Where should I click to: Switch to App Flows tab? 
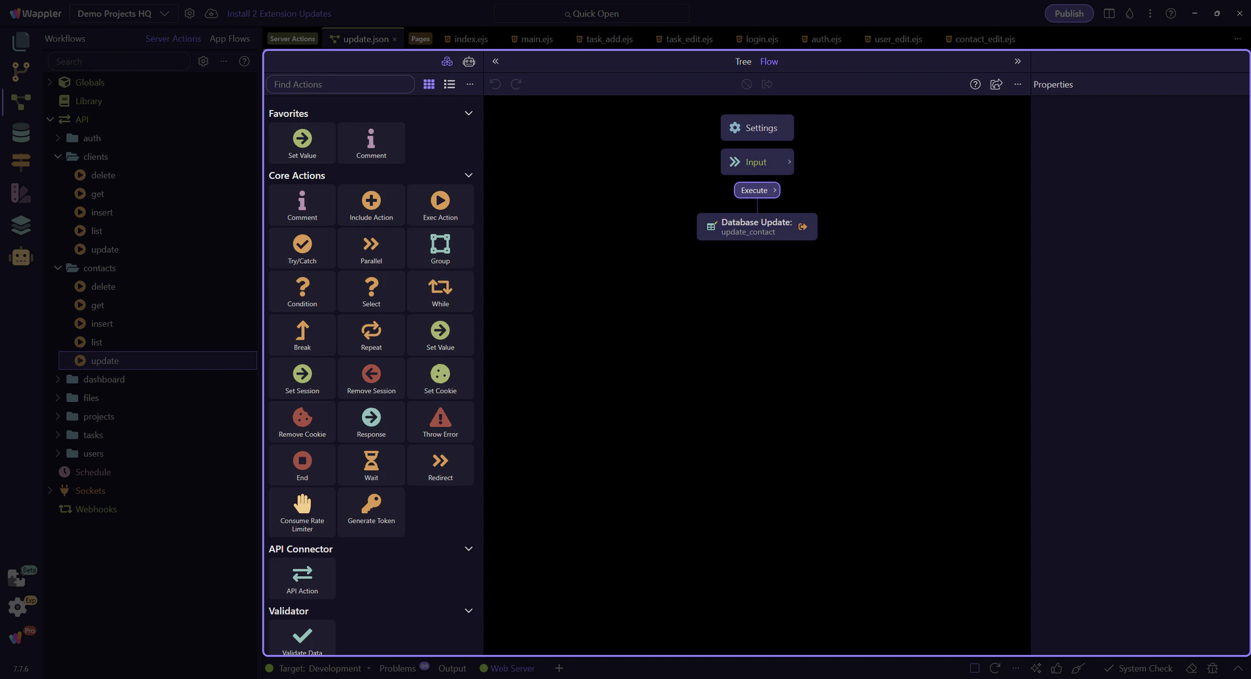click(229, 38)
